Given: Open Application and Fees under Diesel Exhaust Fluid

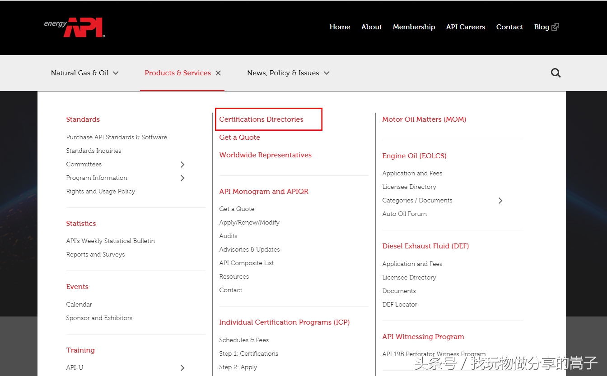Looking at the screenshot, I should tap(412, 264).
